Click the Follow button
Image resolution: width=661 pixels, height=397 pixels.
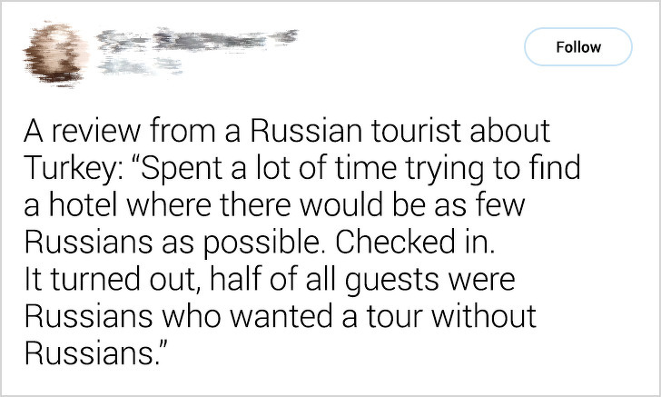tap(578, 47)
